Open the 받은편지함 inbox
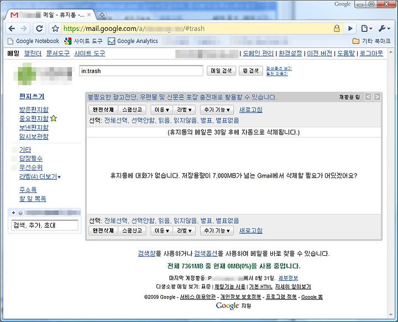The image size is (398, 322). click(34, 110)
